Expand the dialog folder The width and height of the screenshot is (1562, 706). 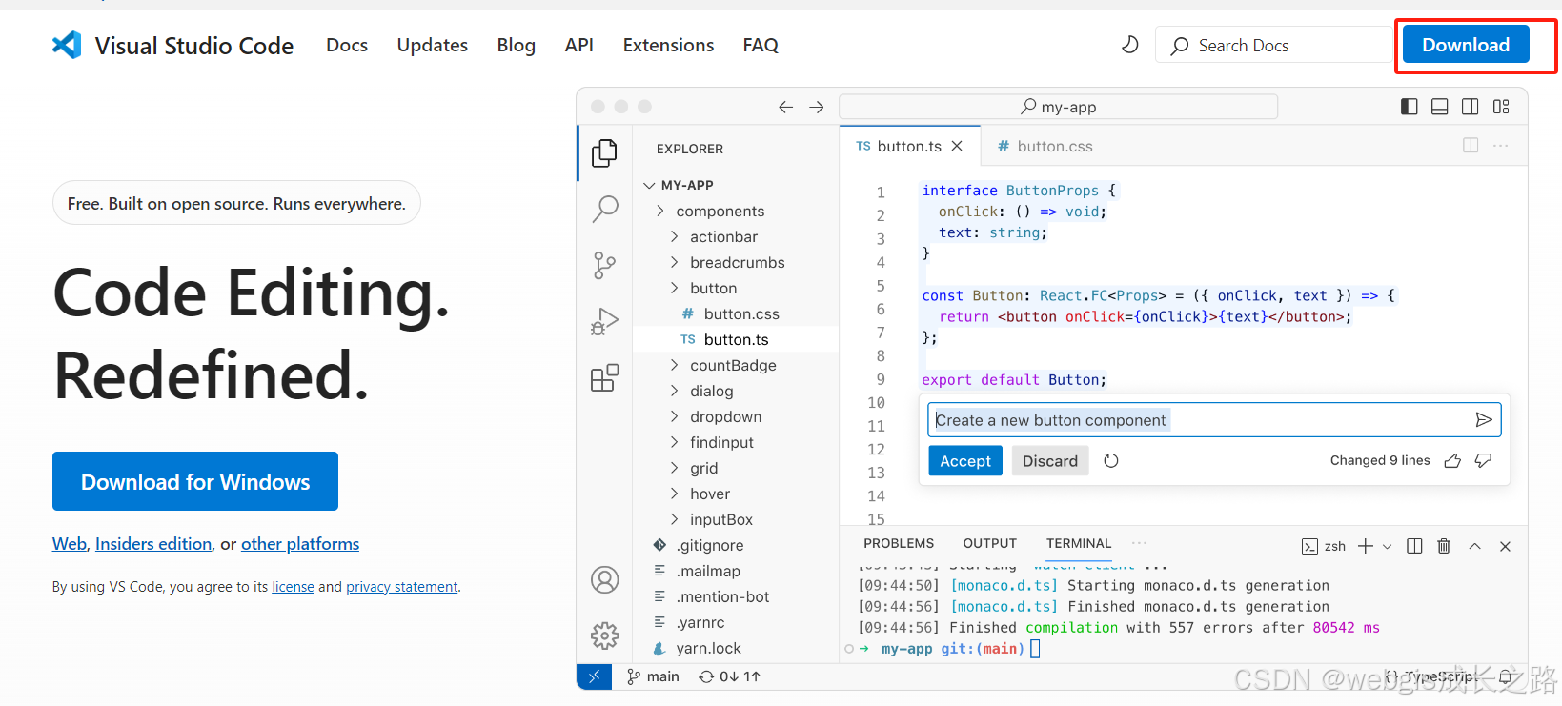pyautogui.click(x=674, y=391)
